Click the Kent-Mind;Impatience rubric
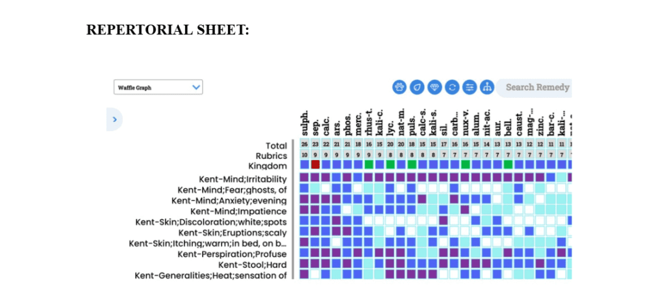The height and width of the screenshot is (299, 665). point(238,211)
